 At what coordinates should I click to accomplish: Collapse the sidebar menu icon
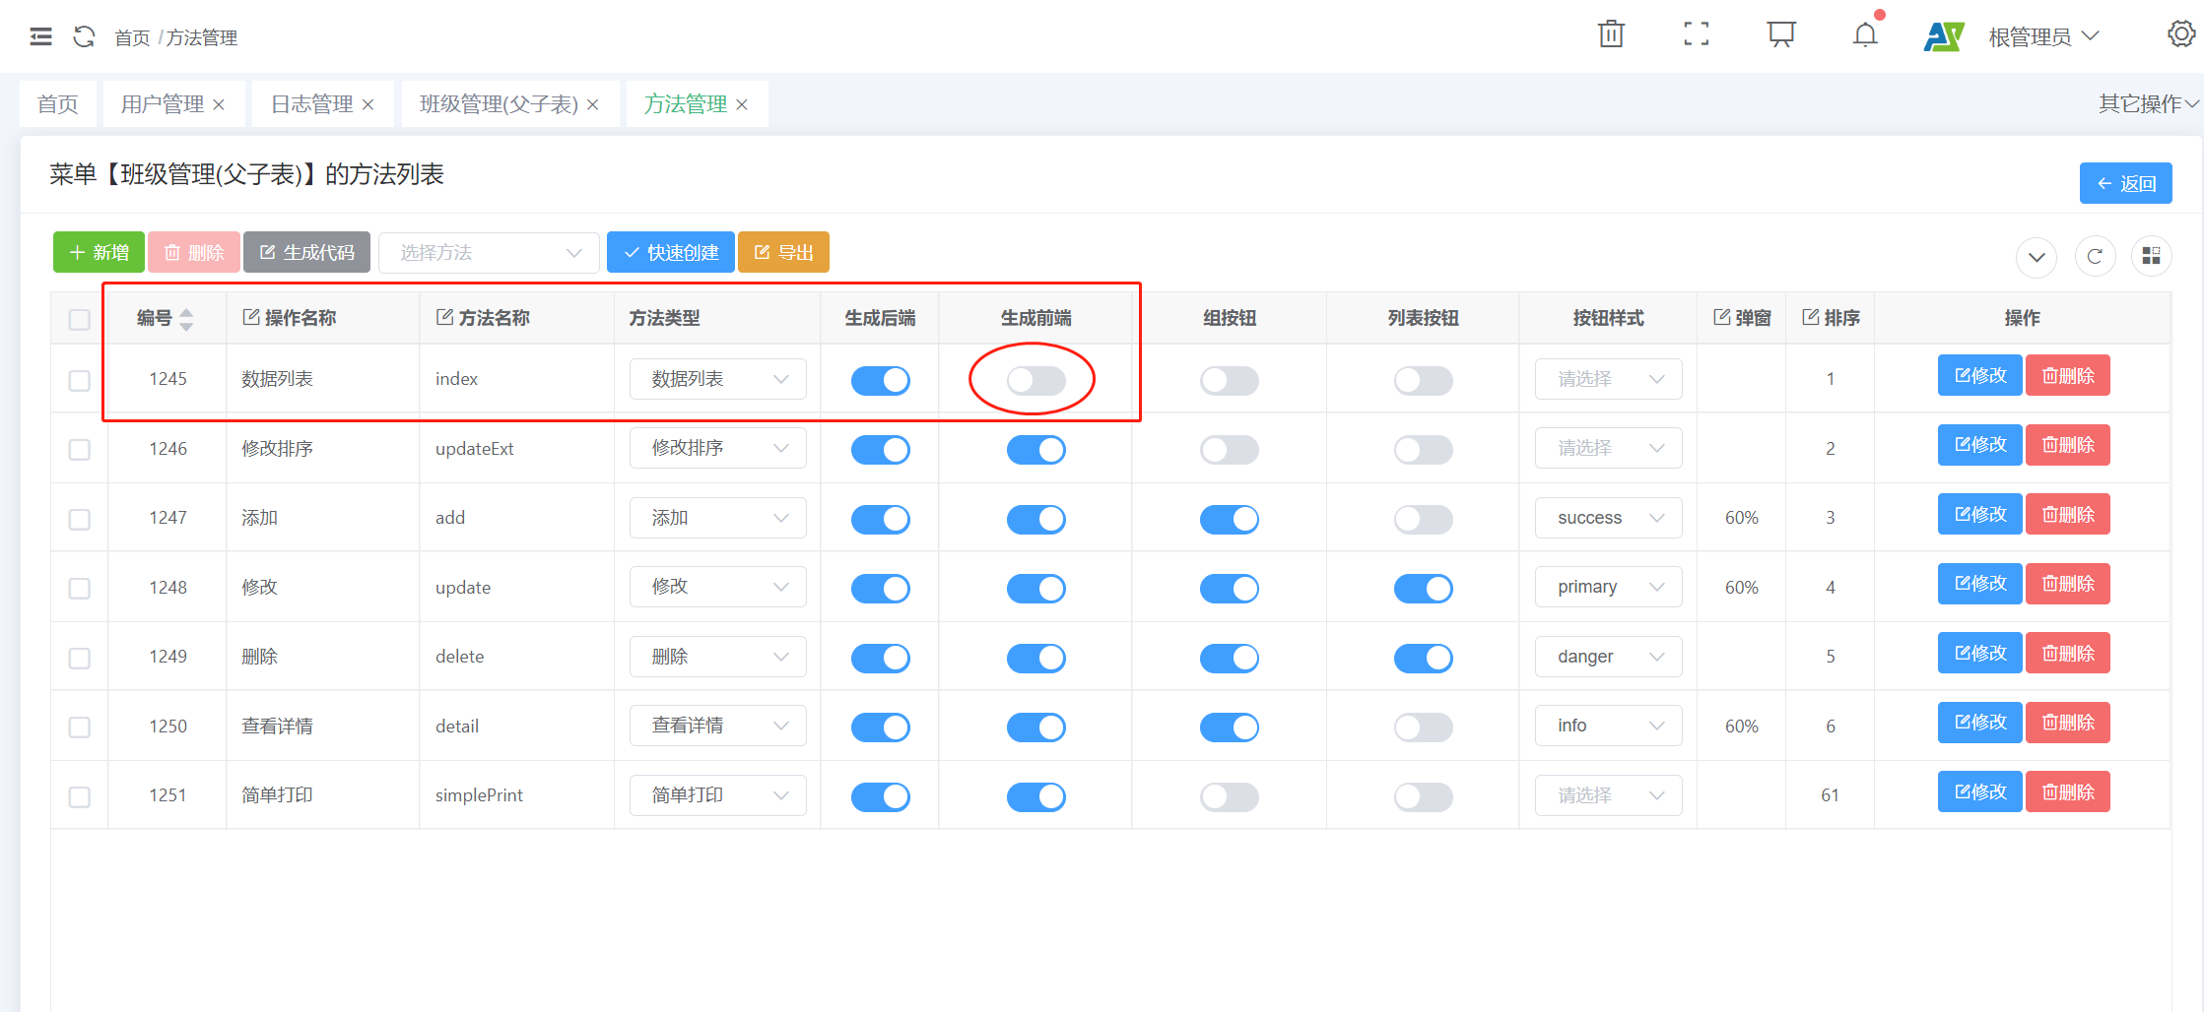point(40,36)
